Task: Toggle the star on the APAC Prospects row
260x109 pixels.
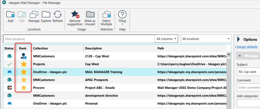Action: coord(24,80)
